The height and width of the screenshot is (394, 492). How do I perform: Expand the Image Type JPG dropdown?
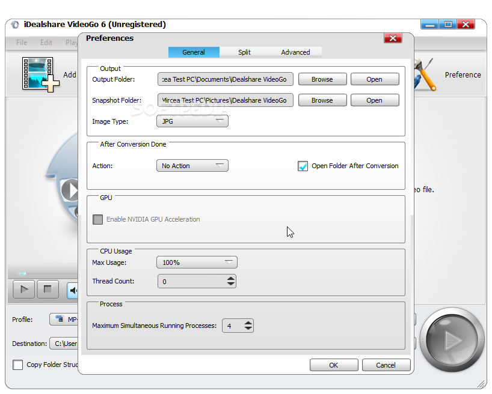click(x=192, y=121)
